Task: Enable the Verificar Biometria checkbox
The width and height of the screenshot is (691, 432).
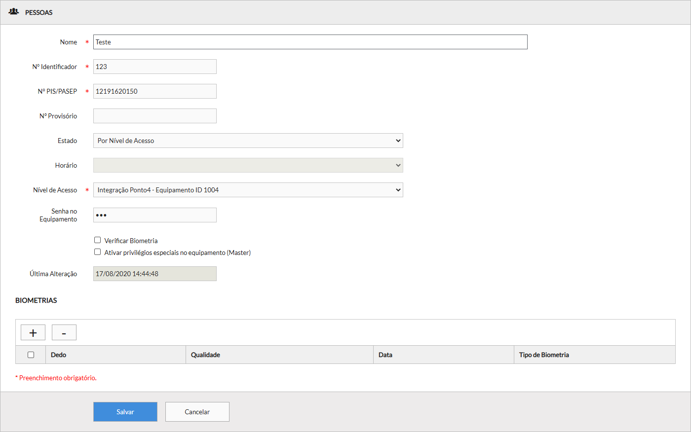Action: point(98,240)
